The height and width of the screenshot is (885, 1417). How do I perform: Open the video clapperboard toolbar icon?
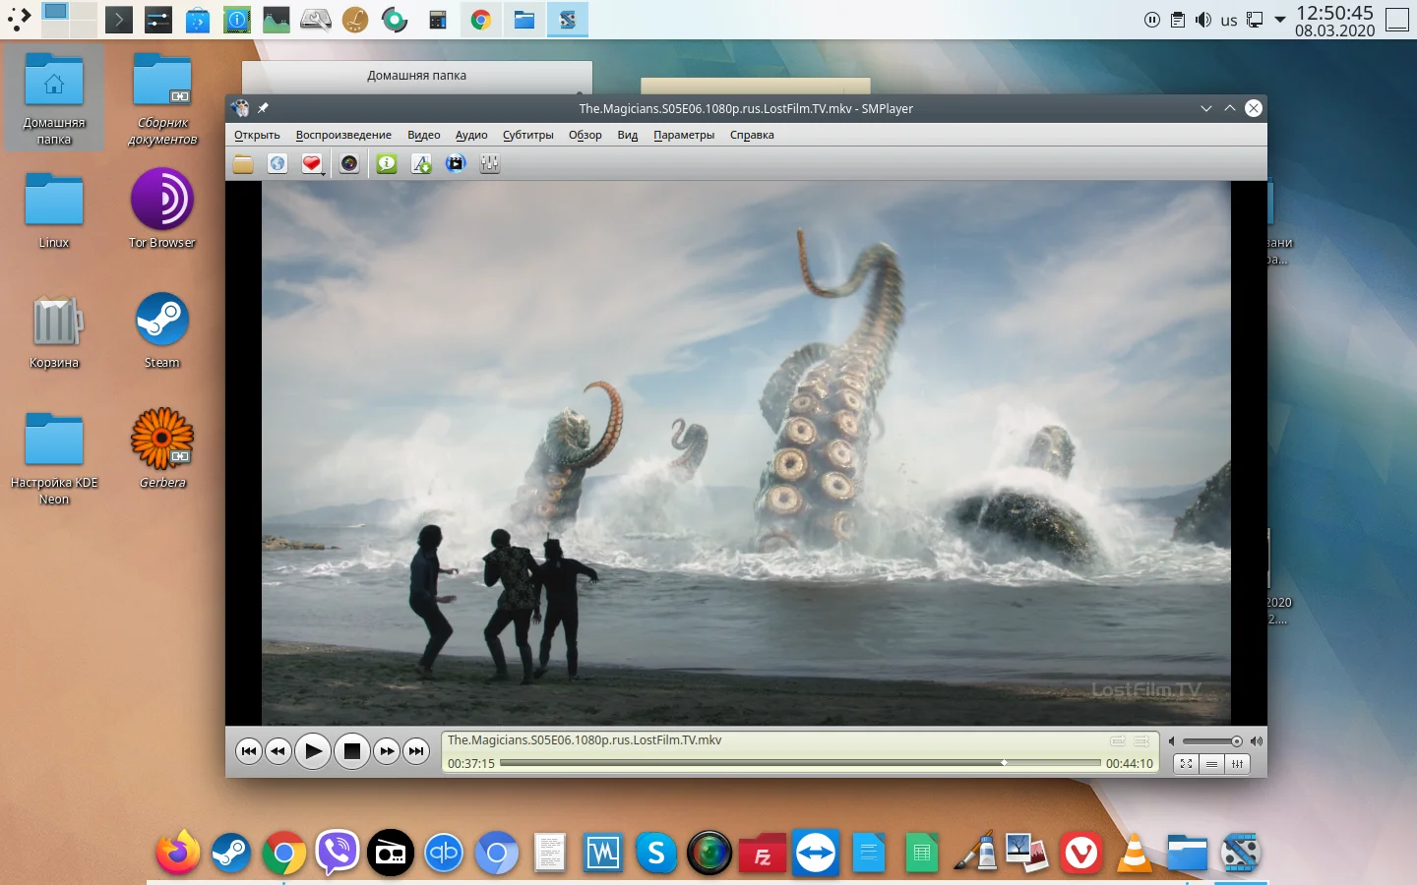point(456,164)
